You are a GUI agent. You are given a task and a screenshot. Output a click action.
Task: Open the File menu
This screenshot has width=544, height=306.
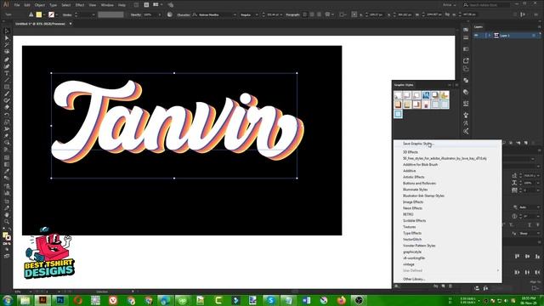17,5
